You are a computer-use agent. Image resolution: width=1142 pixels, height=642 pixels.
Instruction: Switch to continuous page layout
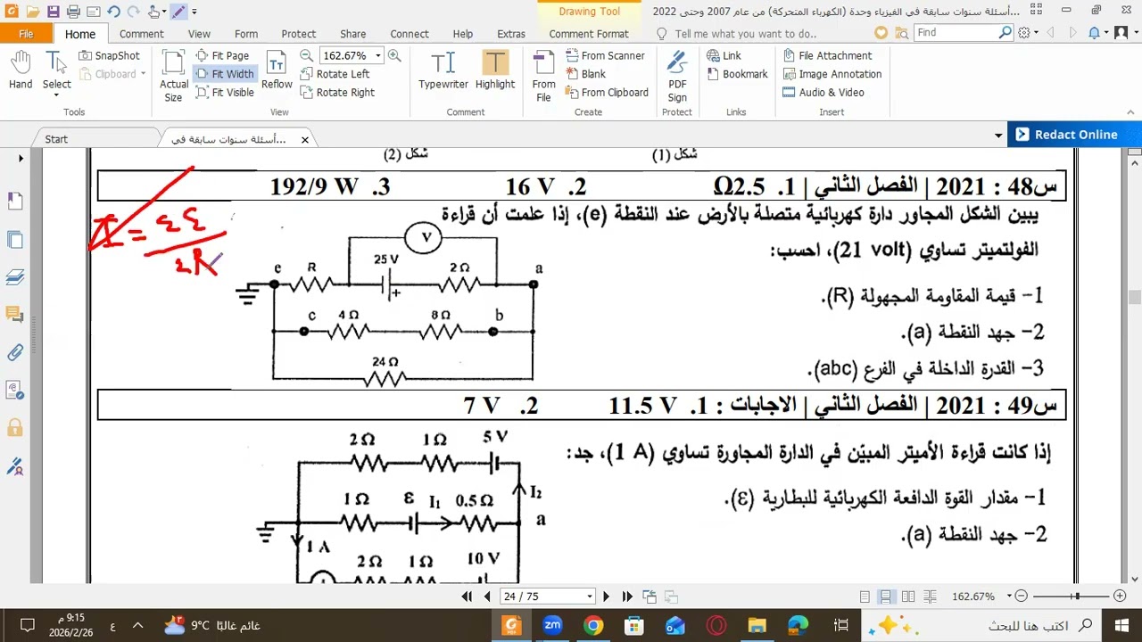coord(886,597)
